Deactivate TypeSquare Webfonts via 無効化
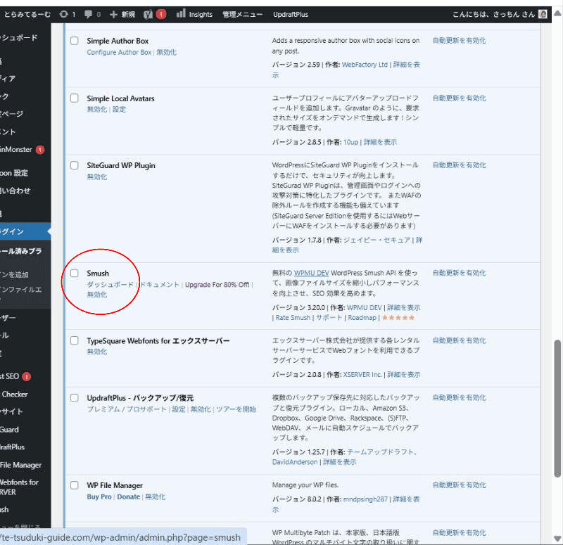 96,352
